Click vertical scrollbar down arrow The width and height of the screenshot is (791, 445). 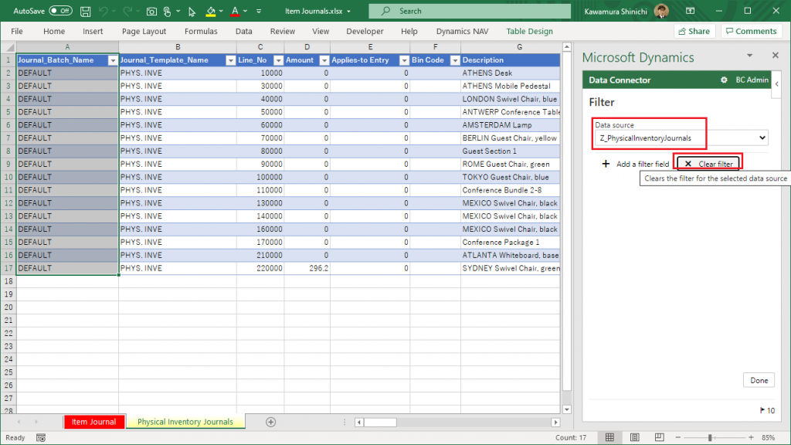(566, 409)
